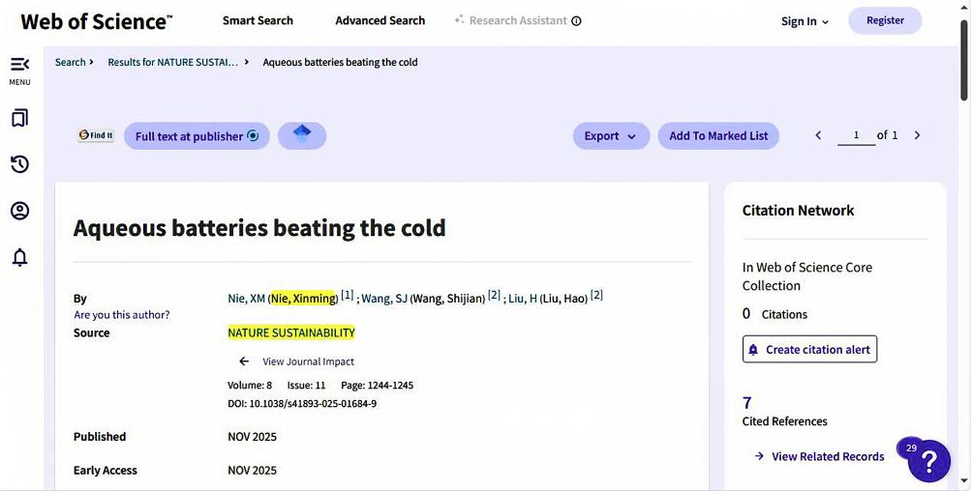Open search history clock icon
Viewport: 972px width, 491px height.
click(19, 164)
